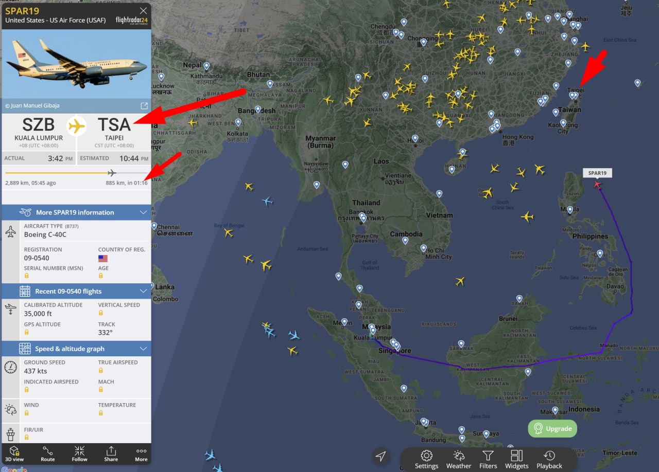The width and height of the screenshot is (659, 472).
Task: Click the locked GPS Altitude padlock
Action: click(27, 332)
